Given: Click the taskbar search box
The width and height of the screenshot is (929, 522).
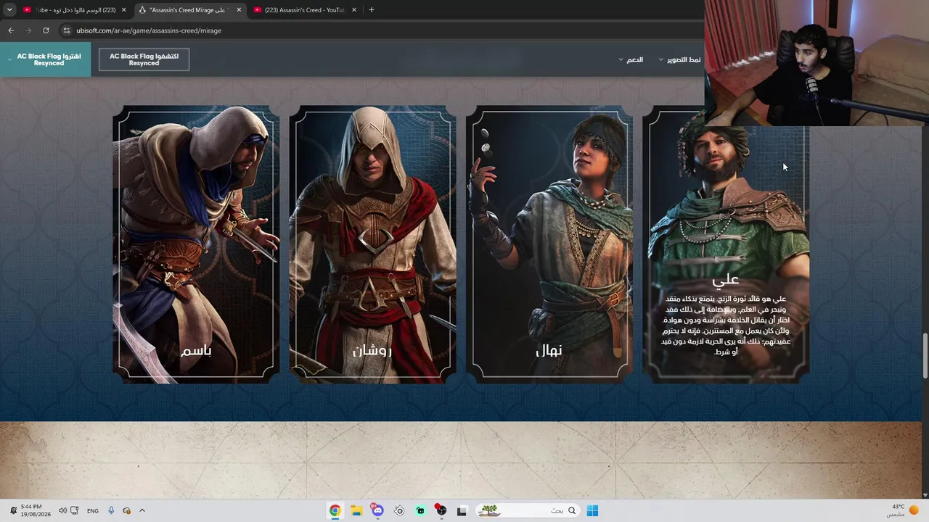Looking at the screenshot, I should (x=527, y=510).
